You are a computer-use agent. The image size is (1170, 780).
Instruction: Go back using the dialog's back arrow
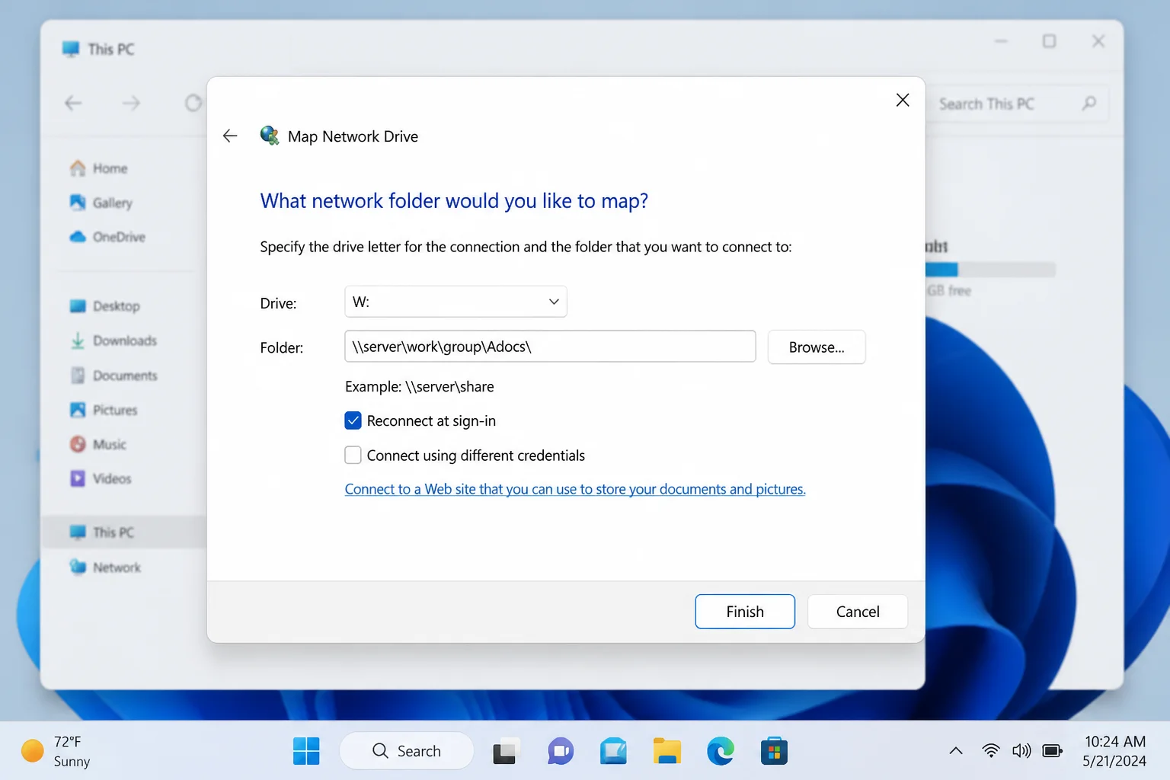pos(230,136)
